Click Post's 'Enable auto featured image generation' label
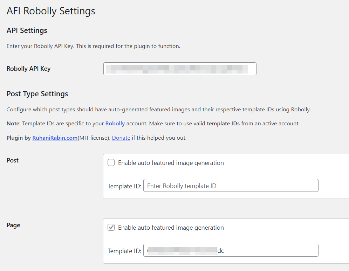The width and height of the screenshot is (349, 271). pos(171,163)
